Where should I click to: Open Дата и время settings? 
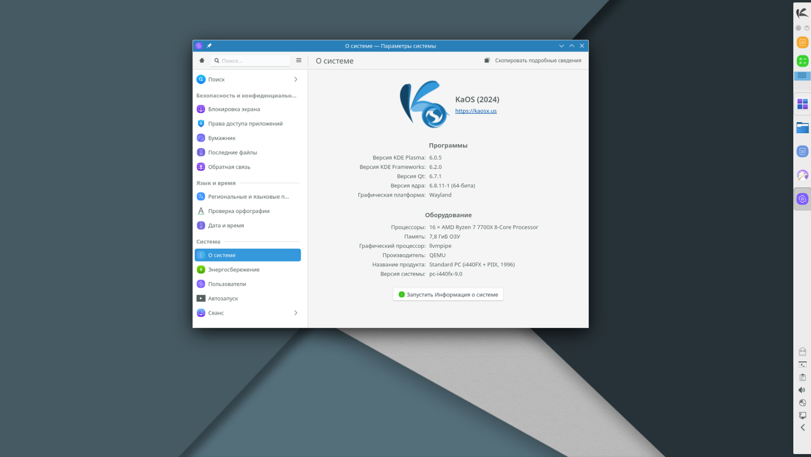(x=248, y=225)
